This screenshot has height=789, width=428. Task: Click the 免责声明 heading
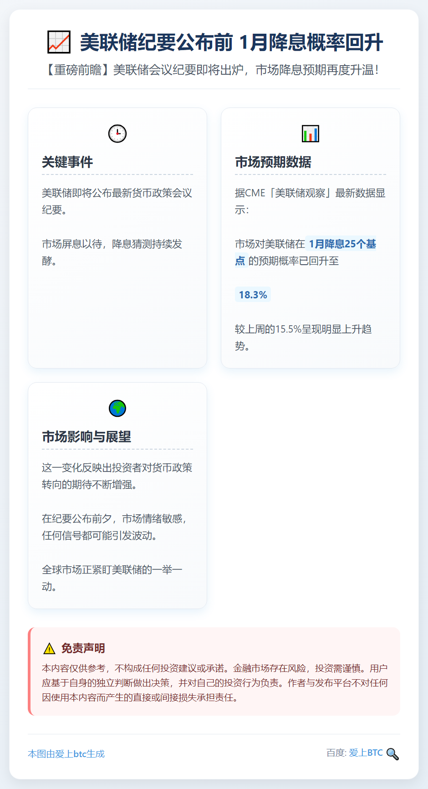coord(83,648)
